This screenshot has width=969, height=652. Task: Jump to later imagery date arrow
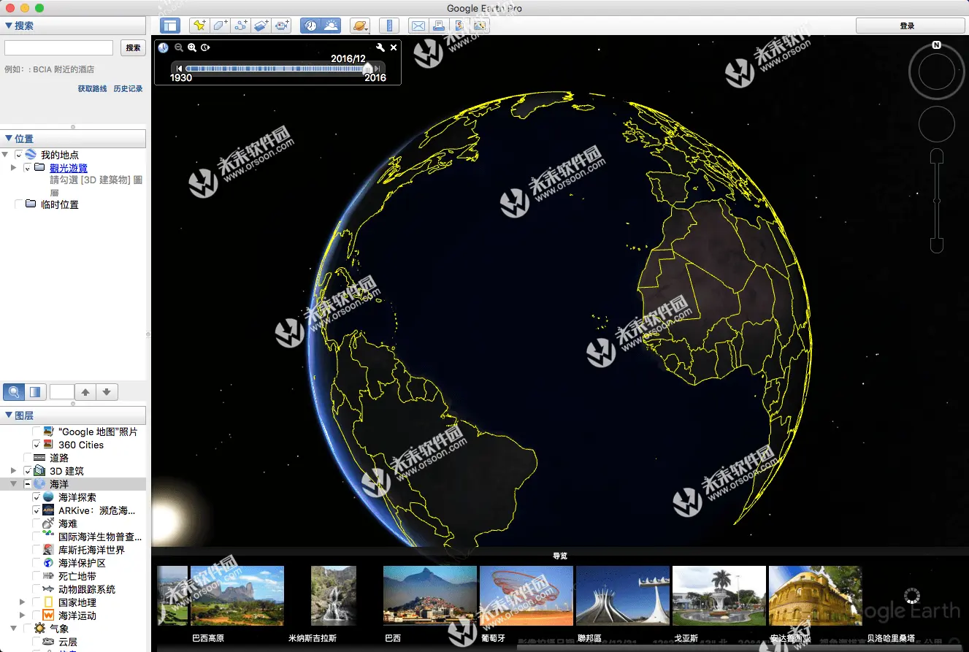pos(378,69)
